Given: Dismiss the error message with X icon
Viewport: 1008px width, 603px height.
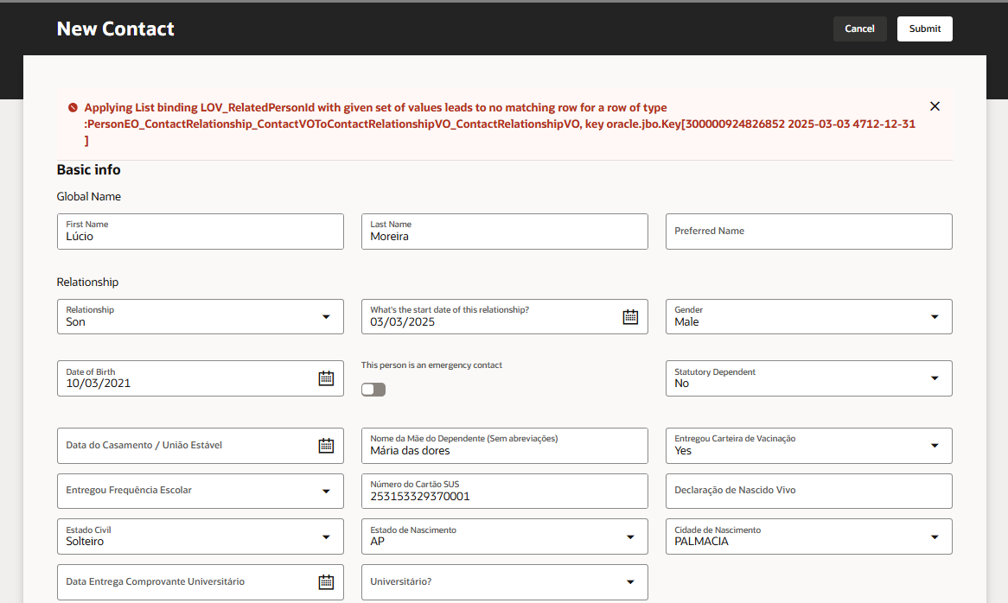Looking at the screenshot, I should click(x=935, y=106).
